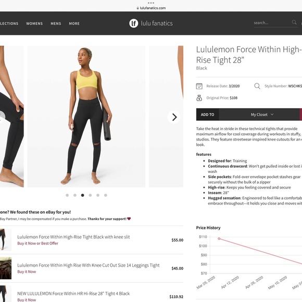Screen dimensions: 302x302
Task: Click Buy it Now under Size 14 listing
Action: pyautogui.click(x=27, y=272)
